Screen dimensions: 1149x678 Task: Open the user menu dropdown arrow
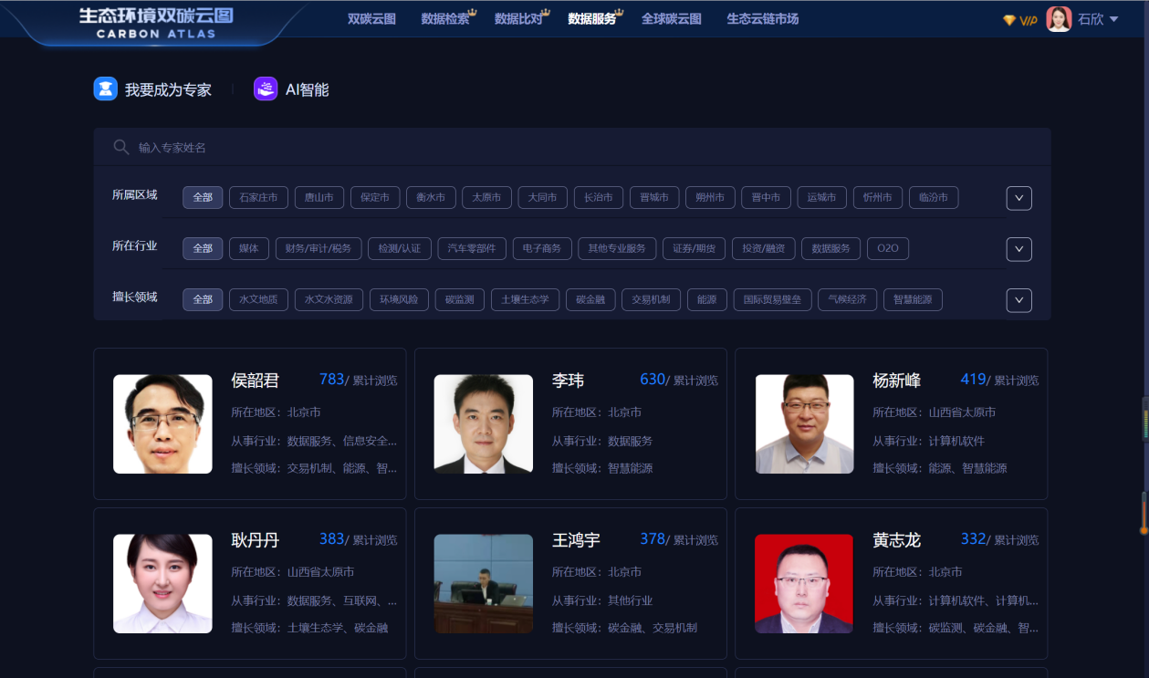tap(1114, 20)
